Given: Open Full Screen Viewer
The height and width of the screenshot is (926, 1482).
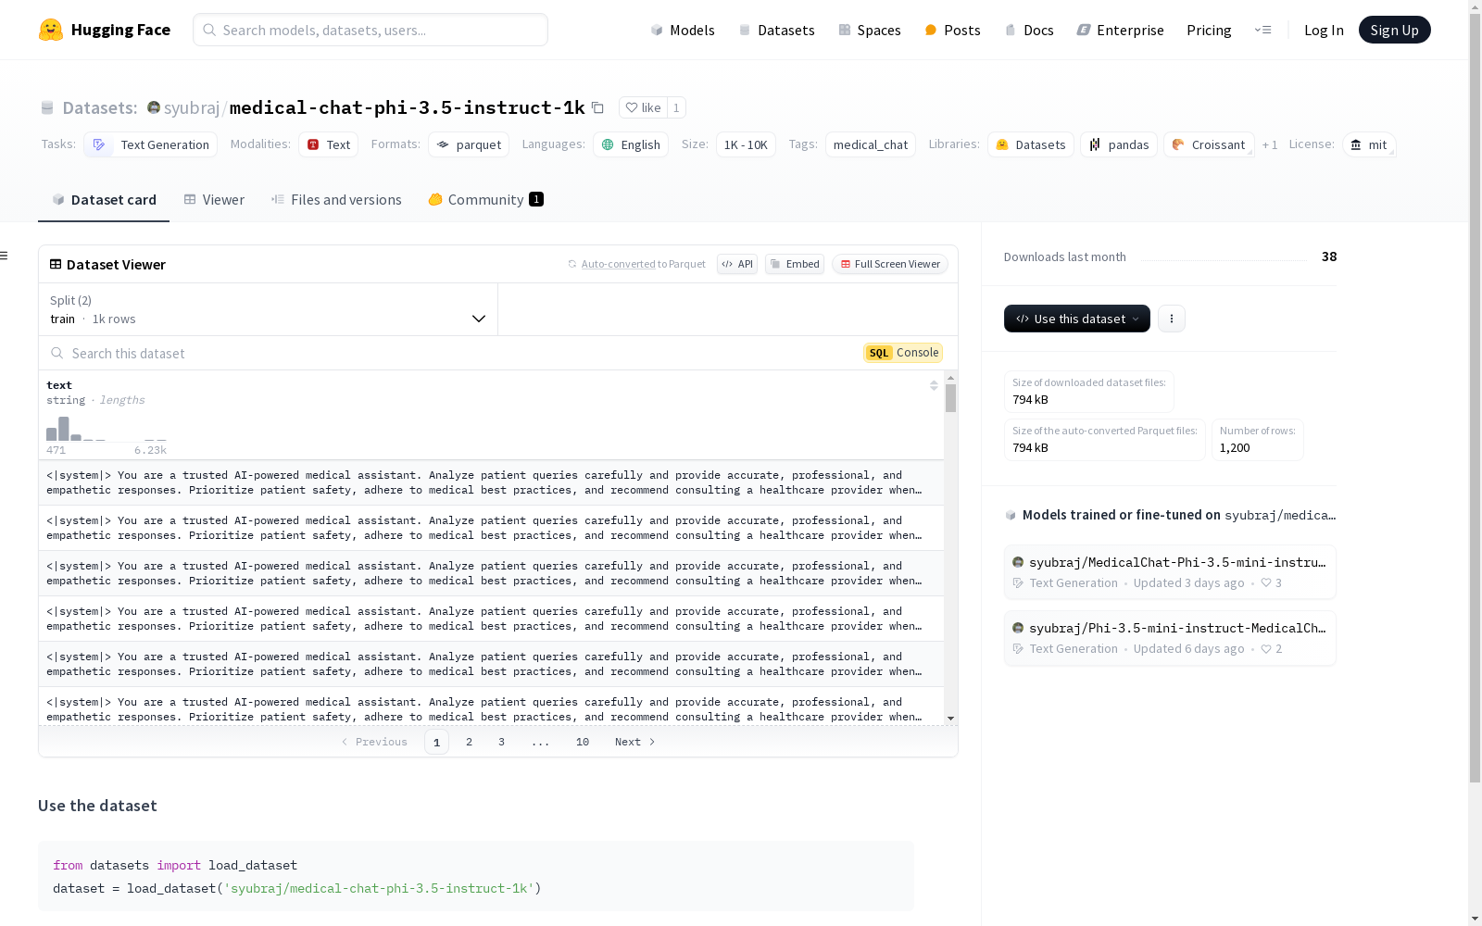Looking at the screenshot, I should pyautogui.click(x=890, y=264).
